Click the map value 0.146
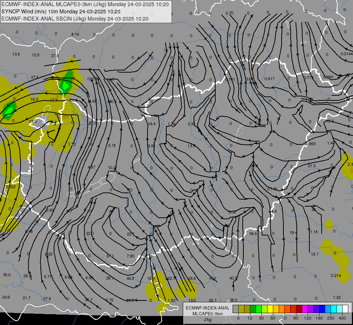 coord(272,189)
